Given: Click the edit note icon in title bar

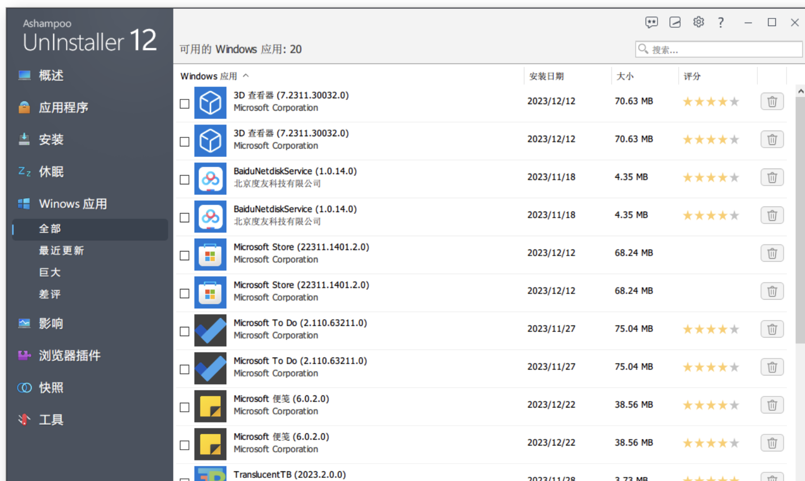Looking at the screenshot, I should tap(675, 22).
